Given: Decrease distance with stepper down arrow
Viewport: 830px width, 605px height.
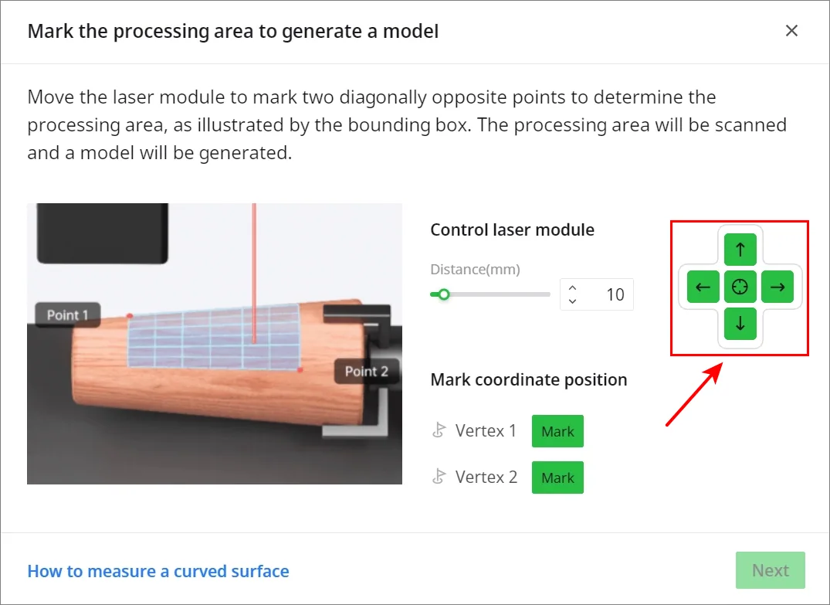Looking at the screenshot, I should (x=572, y=301).
